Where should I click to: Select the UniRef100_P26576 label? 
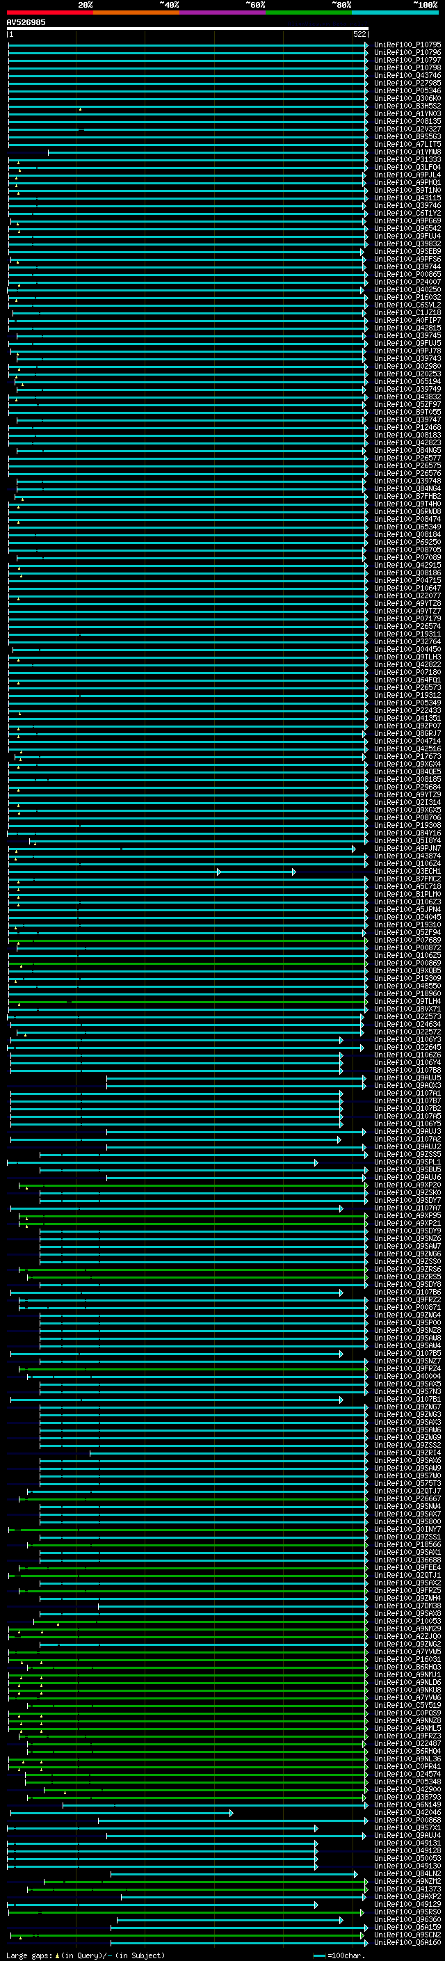[407, 473]
